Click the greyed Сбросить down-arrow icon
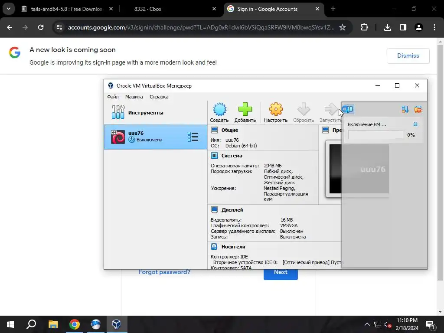 (303, 109)
